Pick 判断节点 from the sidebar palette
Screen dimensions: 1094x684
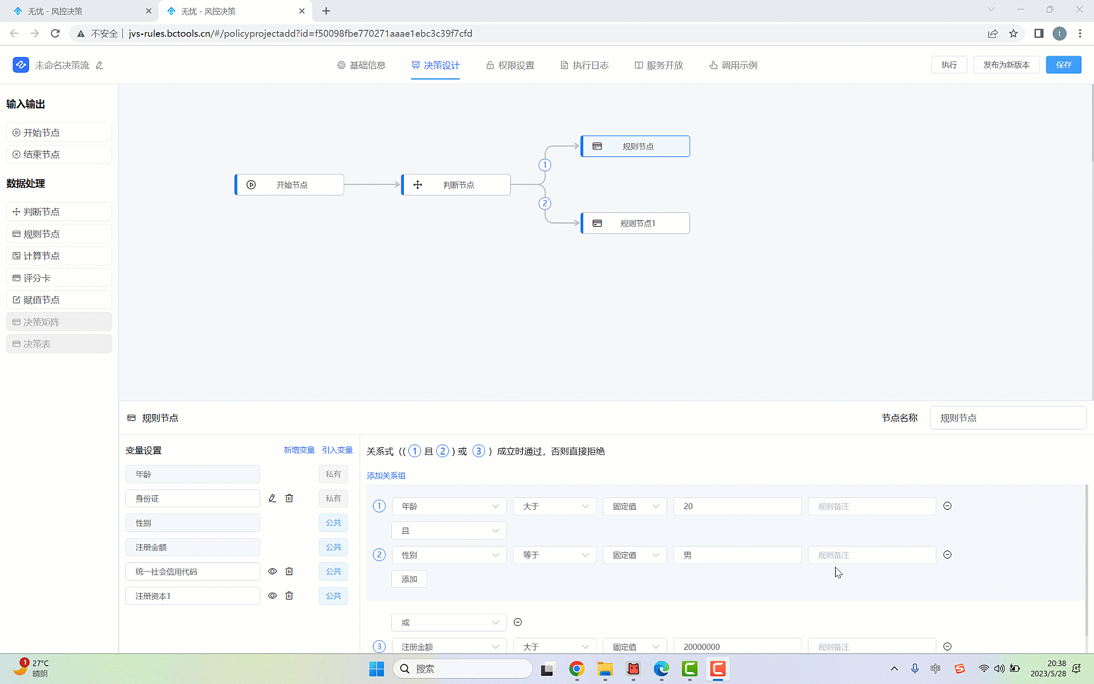point(59,212)
